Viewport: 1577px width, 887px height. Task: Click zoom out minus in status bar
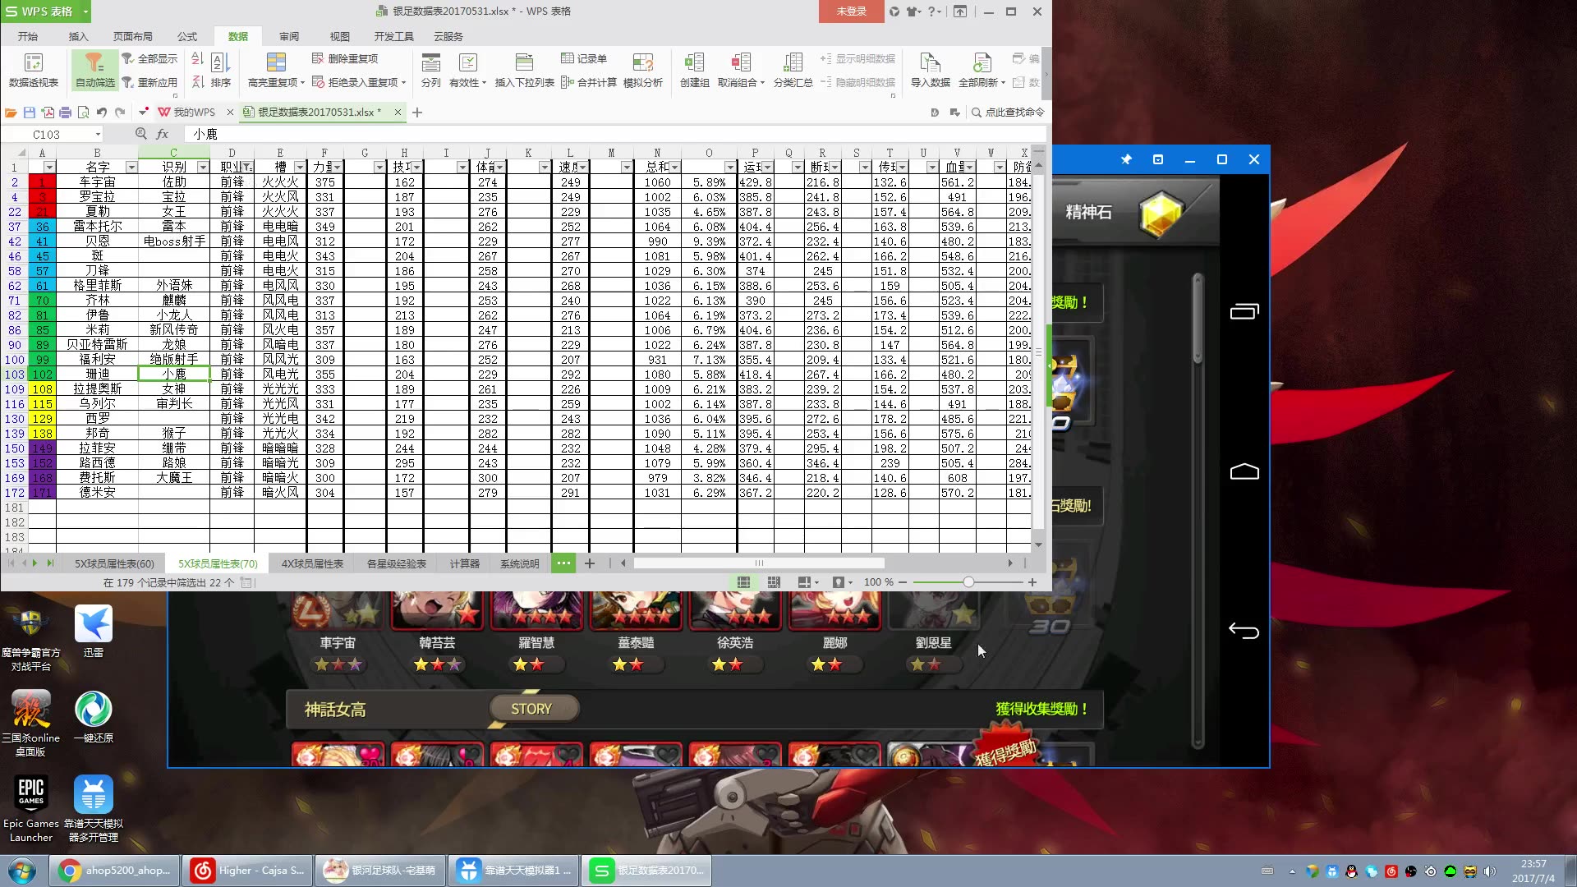(903, 582)
